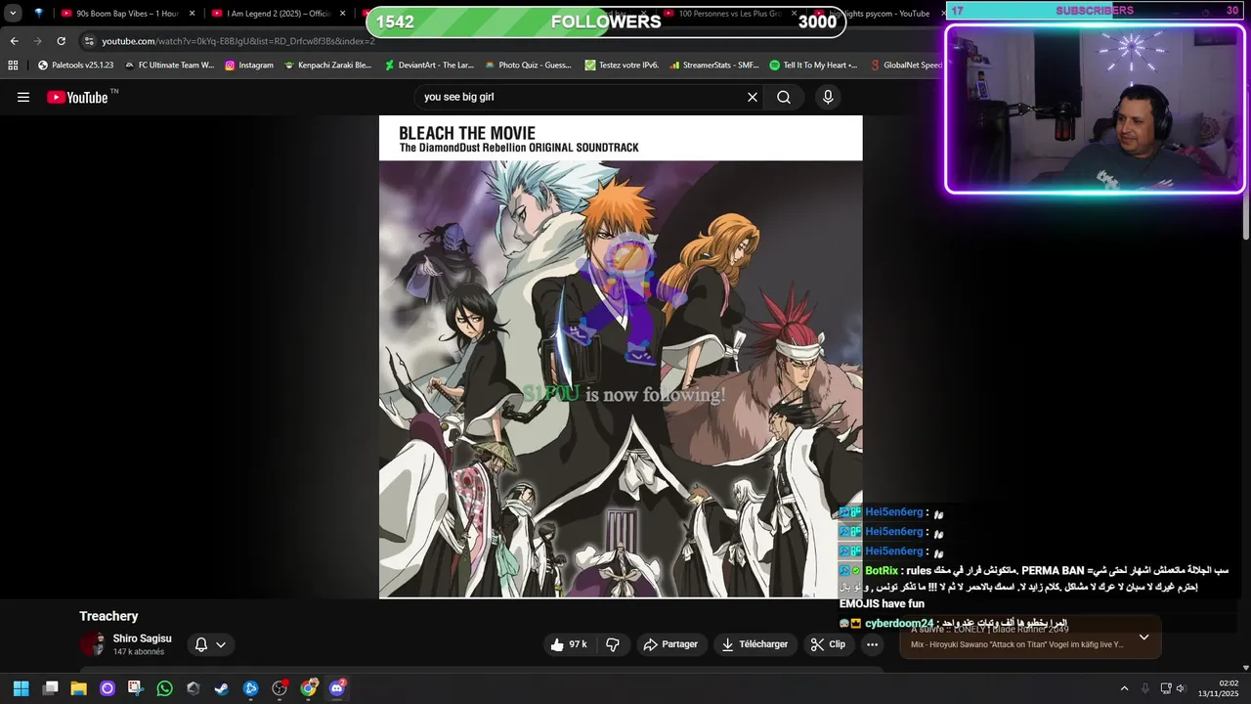Open the YouTube hamburger guide menu

tap(23, 97)
